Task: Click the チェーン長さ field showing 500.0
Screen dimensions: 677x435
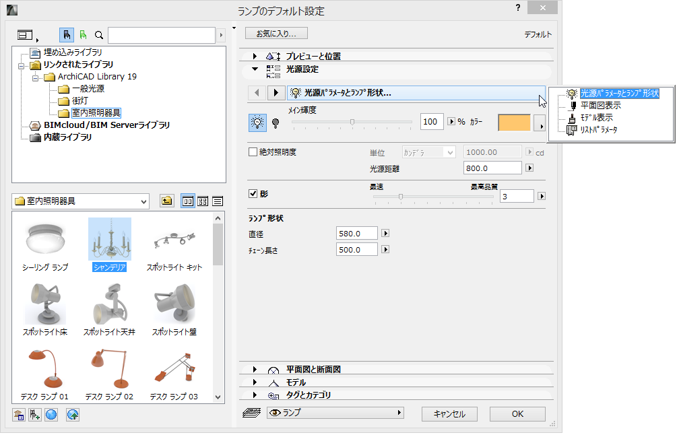Action: pyautogui.click(x=356, y=249)
